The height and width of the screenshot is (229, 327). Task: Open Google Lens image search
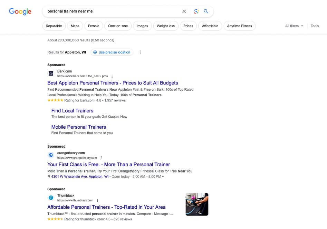[196, 11]
